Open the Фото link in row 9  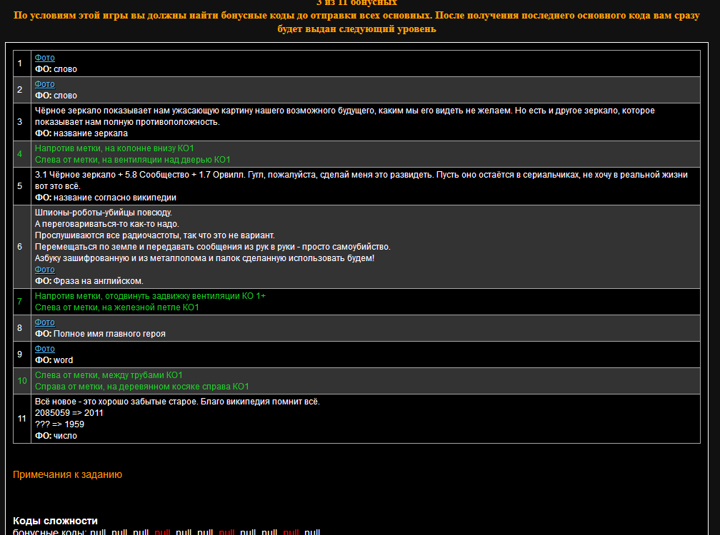pyautogui.click(x=44, y=349)
